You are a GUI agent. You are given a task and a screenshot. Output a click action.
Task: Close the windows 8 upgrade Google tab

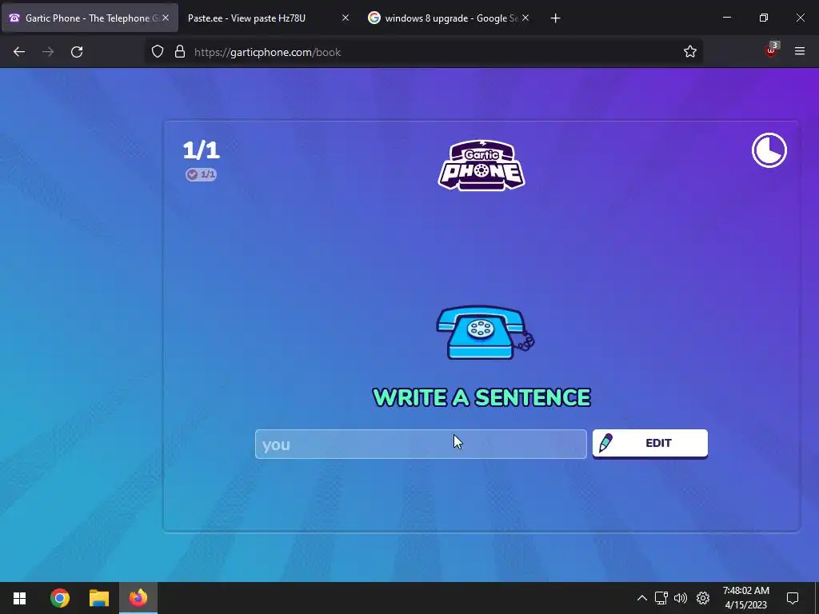(525, 18)
